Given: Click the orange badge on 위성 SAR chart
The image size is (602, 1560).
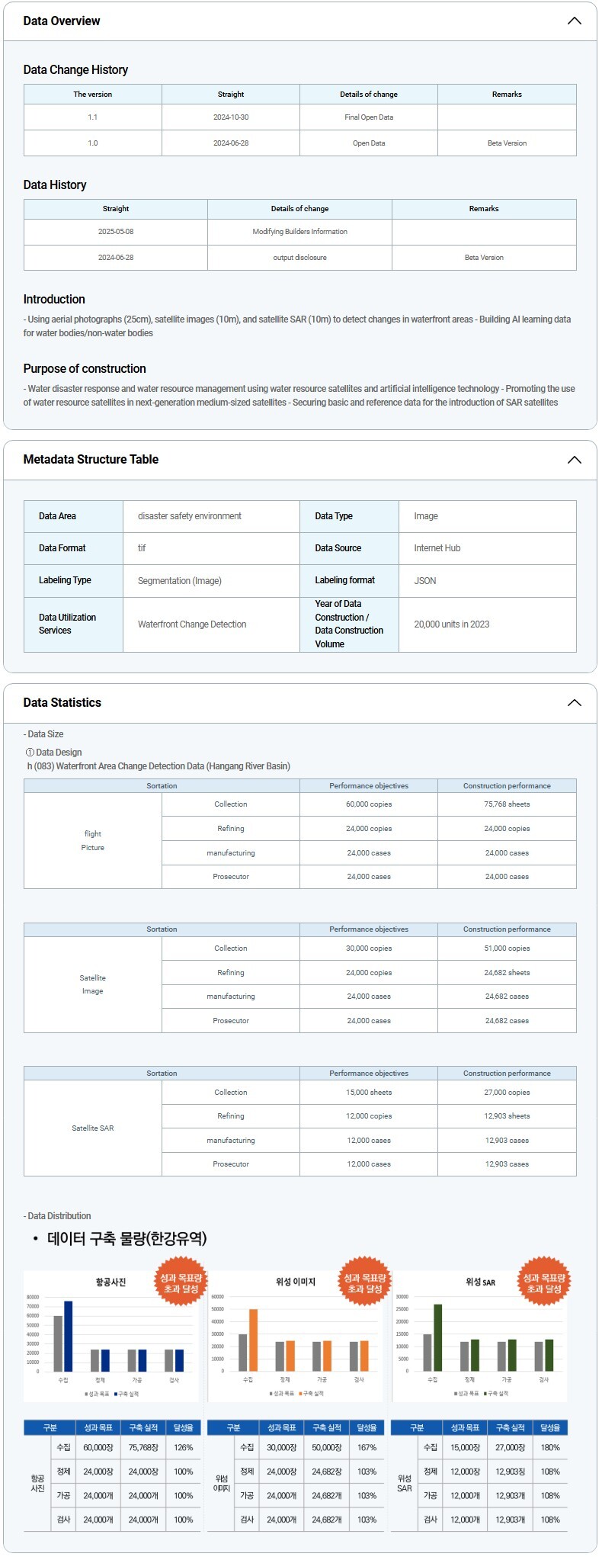Looking at the screenshot, I should pyautogui.click(x=543, y=1283).
